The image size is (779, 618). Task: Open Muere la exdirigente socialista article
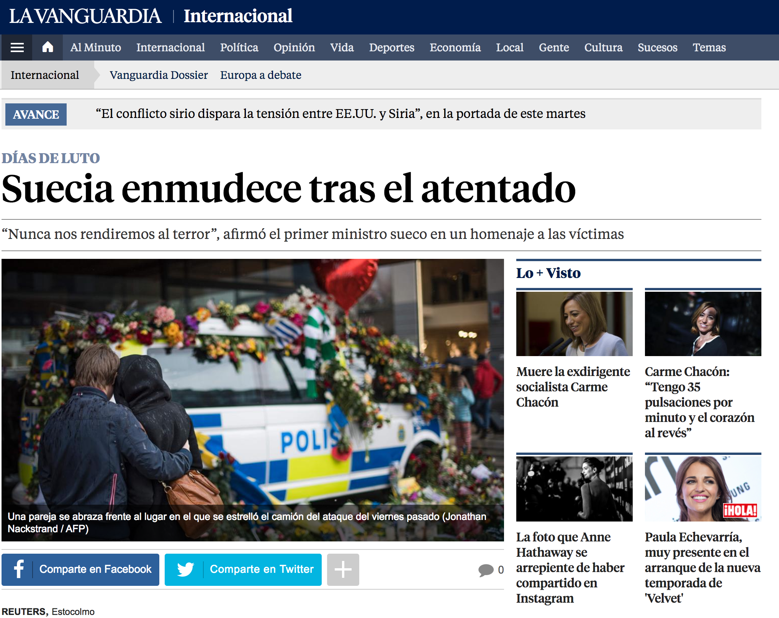(x=573, y=387)
